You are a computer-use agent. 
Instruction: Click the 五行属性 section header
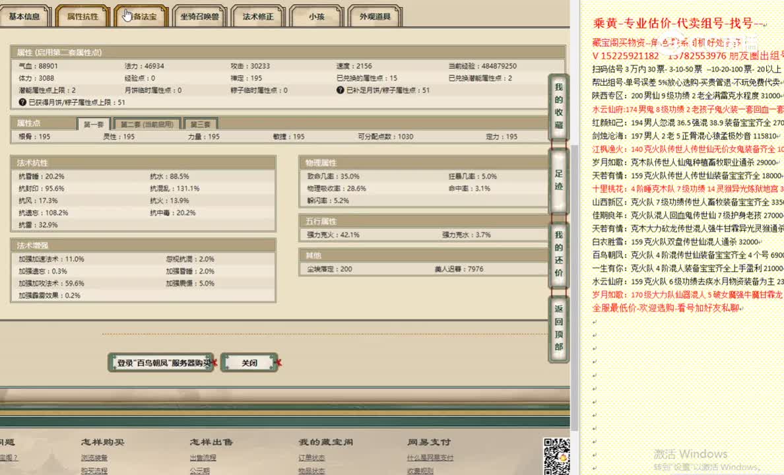point(424,221)
